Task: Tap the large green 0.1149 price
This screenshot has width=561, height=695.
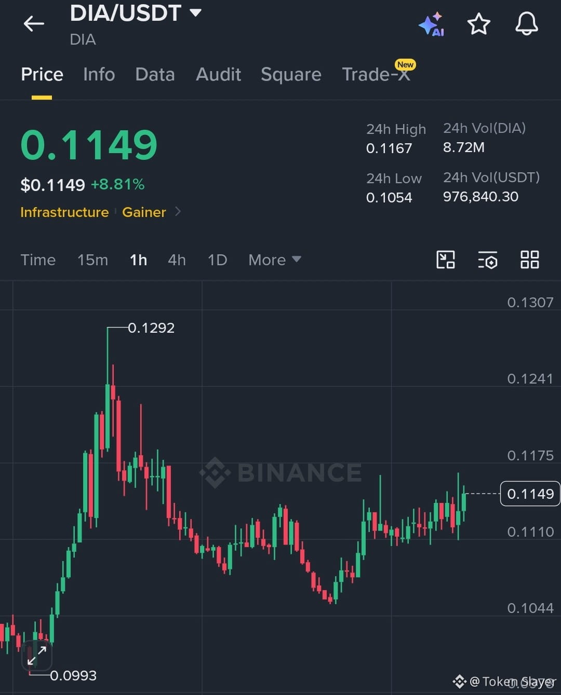Action: click(89, 144)
